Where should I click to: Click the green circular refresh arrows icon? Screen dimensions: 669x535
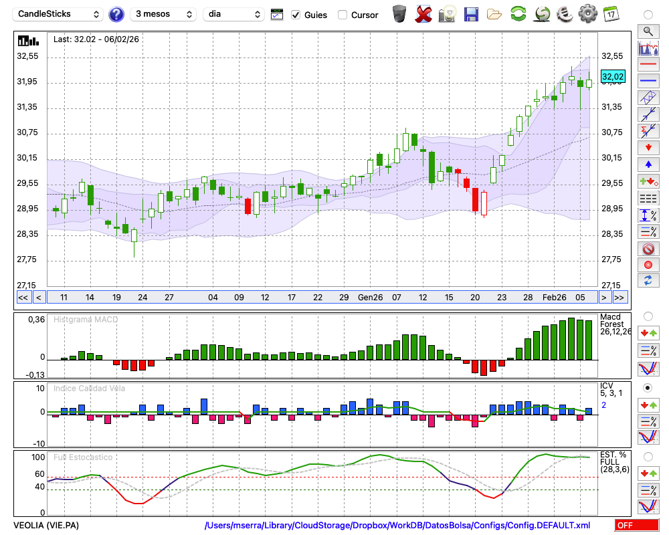pos(518,13)
